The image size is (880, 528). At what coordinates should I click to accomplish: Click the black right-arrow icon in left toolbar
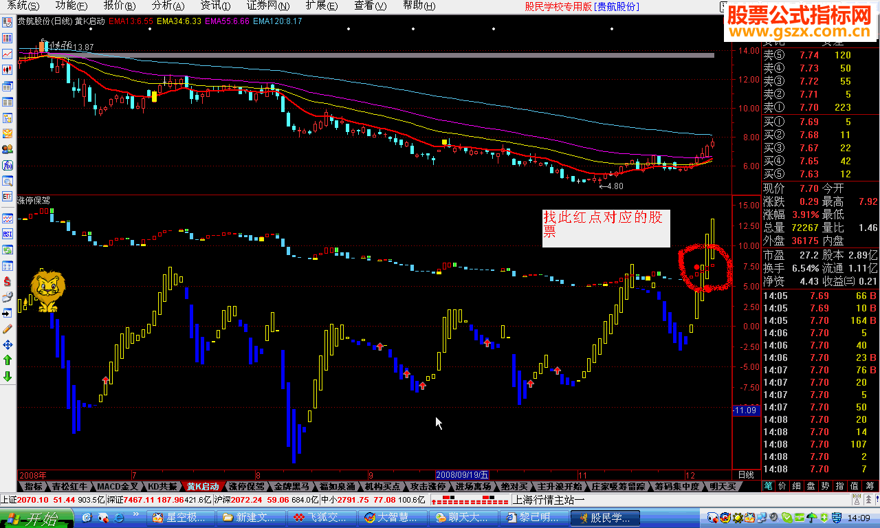click(8, 313)
